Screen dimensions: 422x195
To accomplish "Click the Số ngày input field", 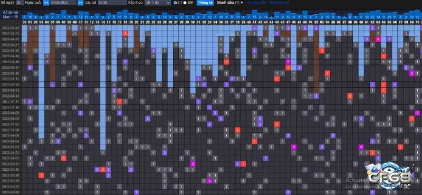I will 20,3.
